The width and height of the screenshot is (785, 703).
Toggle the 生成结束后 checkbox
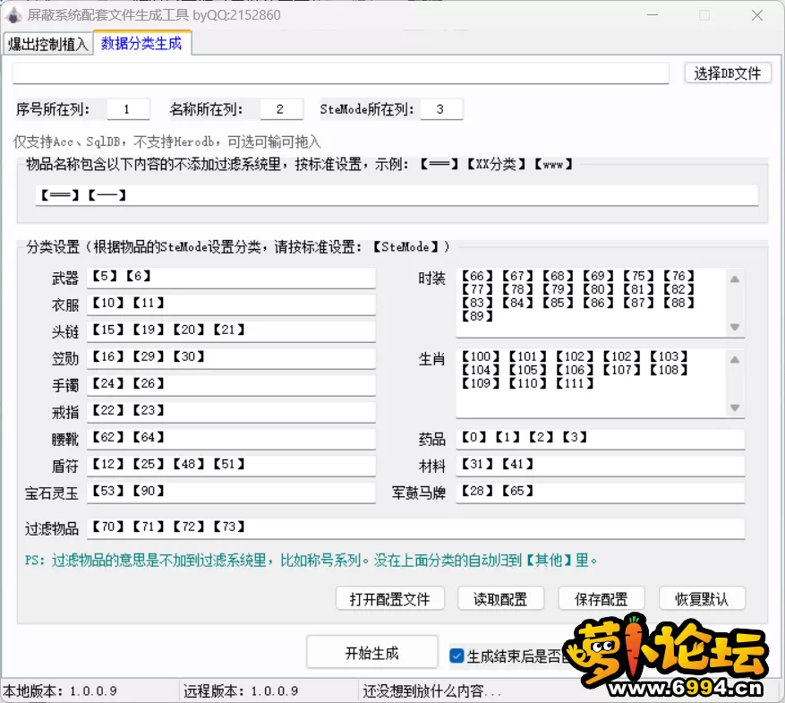tap(456, 656)
